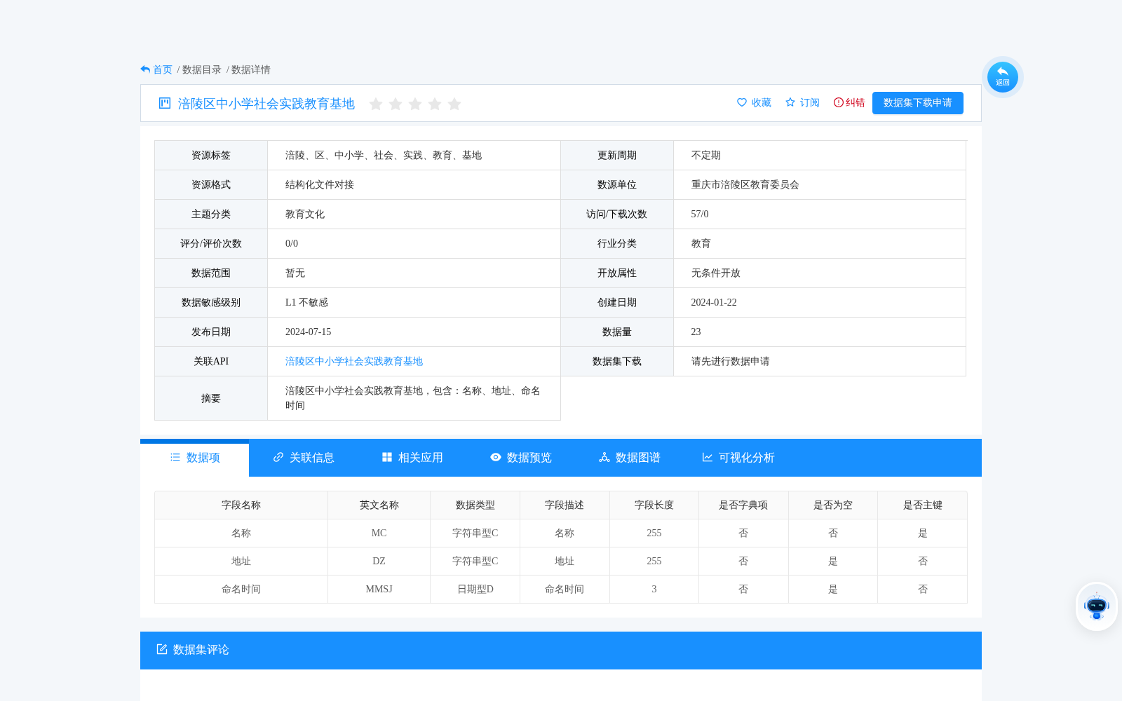The width and height of the screenshot is (1122, 701).
Task: Click the round 返回 back button
Action: click(1003, 77)
